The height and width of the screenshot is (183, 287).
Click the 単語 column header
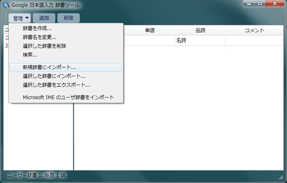150,31
